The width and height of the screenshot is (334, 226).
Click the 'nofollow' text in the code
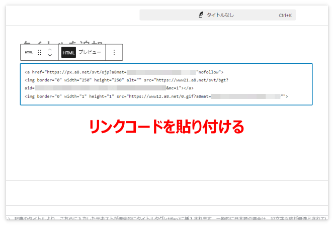pyautogui.click(x=208, y=72)
